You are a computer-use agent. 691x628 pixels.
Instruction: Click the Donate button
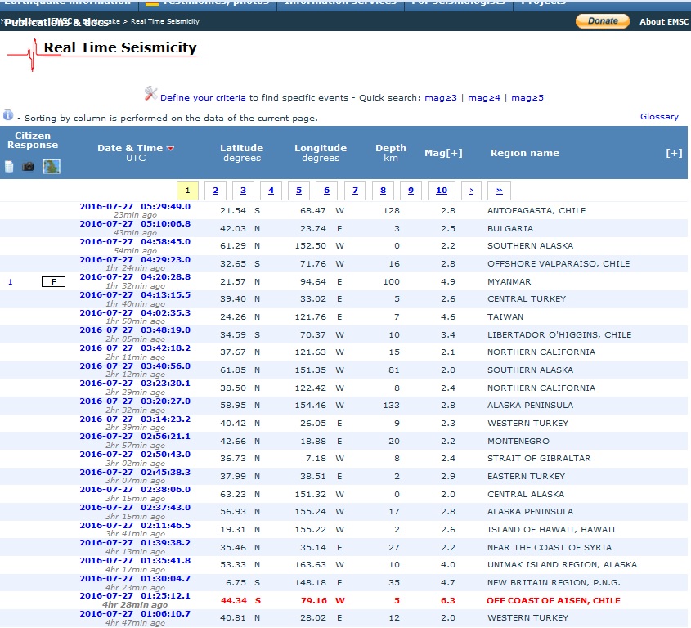tap(603, 21)
